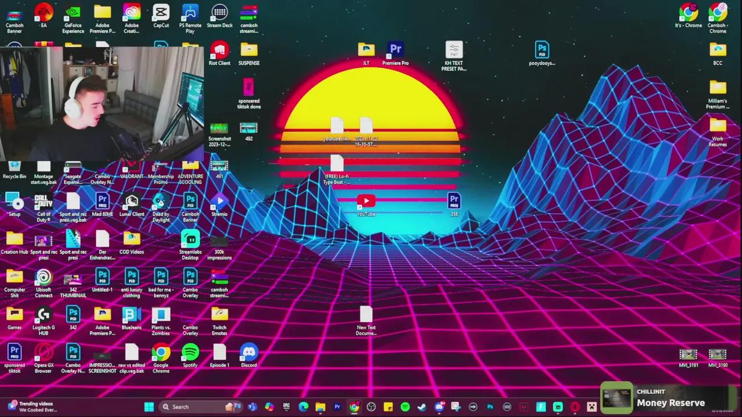Open the EA app desktop shortcut
Image resolution: width=742 pixels, height=417 pixels.
(x=43, y=16)
